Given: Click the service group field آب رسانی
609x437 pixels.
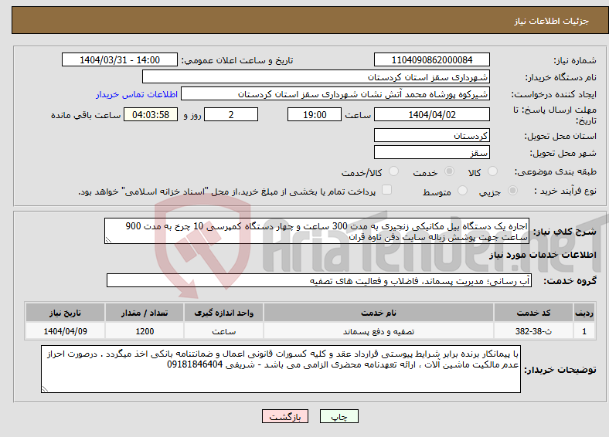Looking at the screenshot, I should 319,280.
